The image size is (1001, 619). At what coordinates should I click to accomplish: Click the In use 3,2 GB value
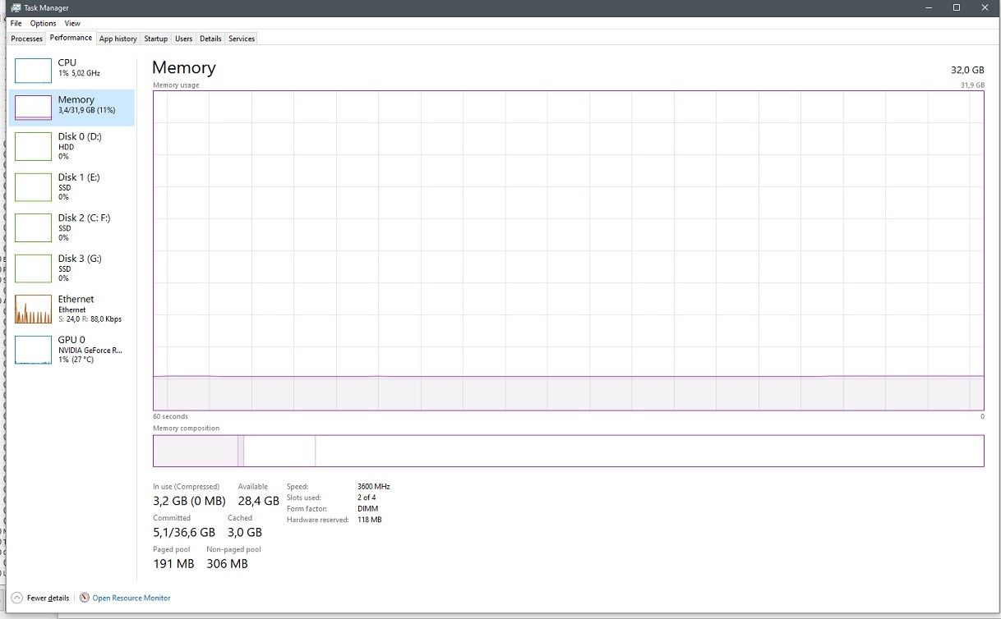pos(189,501)
